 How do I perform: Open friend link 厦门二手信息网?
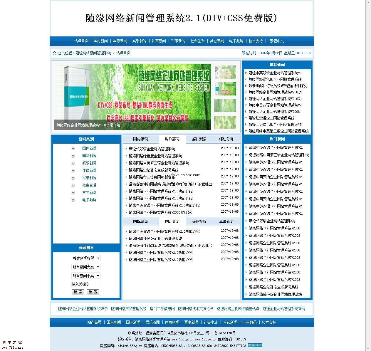click(x=162, y=309)
